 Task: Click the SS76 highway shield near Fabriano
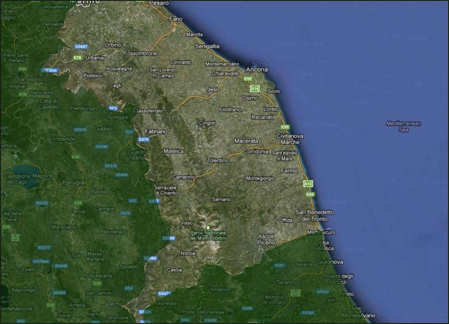[x=144, y=139]
